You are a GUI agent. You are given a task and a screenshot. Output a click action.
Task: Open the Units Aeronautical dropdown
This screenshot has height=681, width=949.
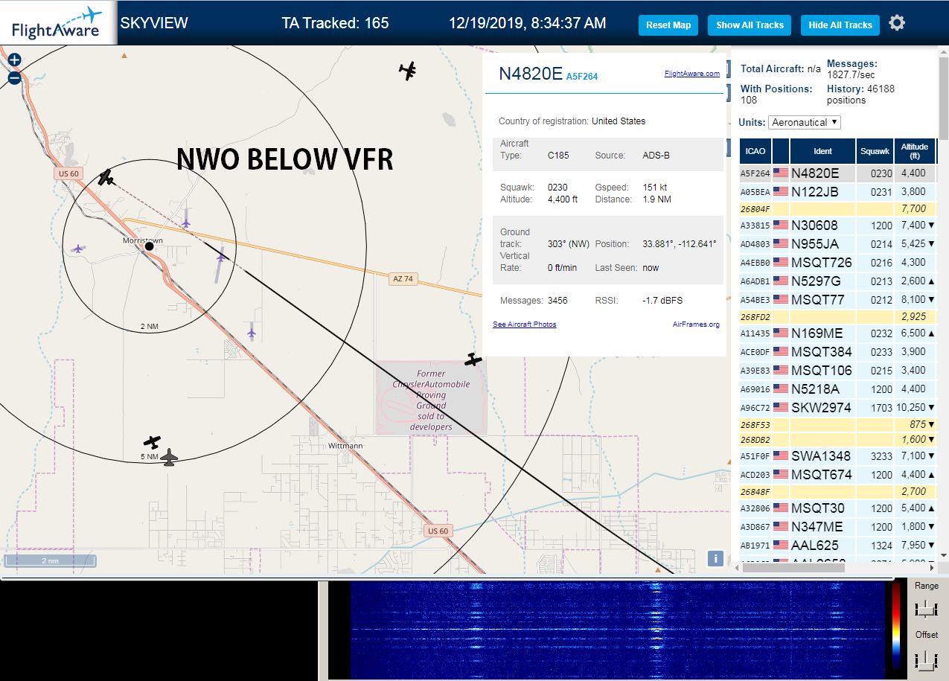(805, 122)
